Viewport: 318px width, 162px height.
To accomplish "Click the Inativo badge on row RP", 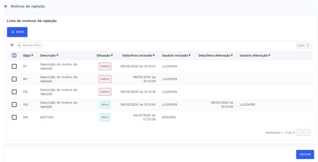I will tap(105, 79).
